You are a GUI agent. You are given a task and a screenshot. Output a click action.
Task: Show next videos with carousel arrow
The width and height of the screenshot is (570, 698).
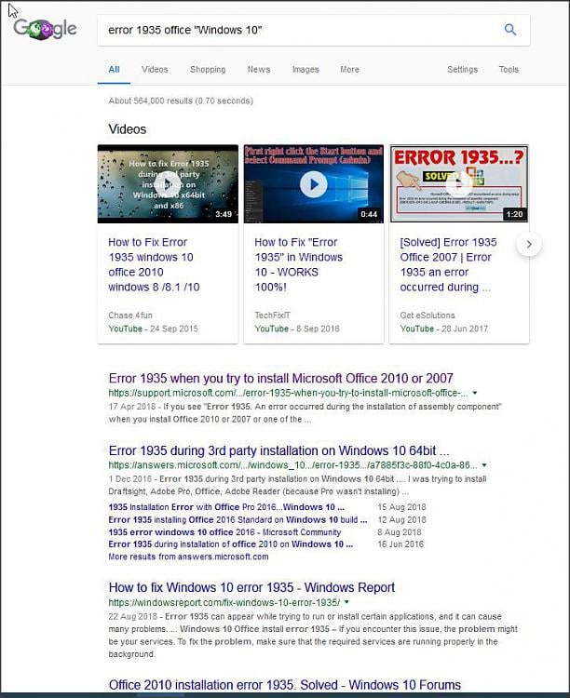click(529, 245)
